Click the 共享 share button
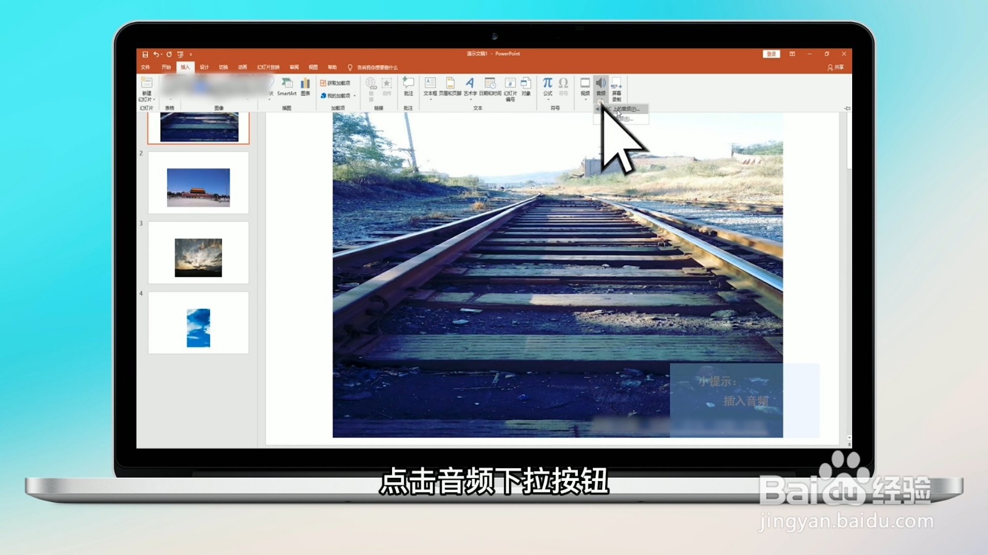 pyautogui.click(x=836, y=67)
